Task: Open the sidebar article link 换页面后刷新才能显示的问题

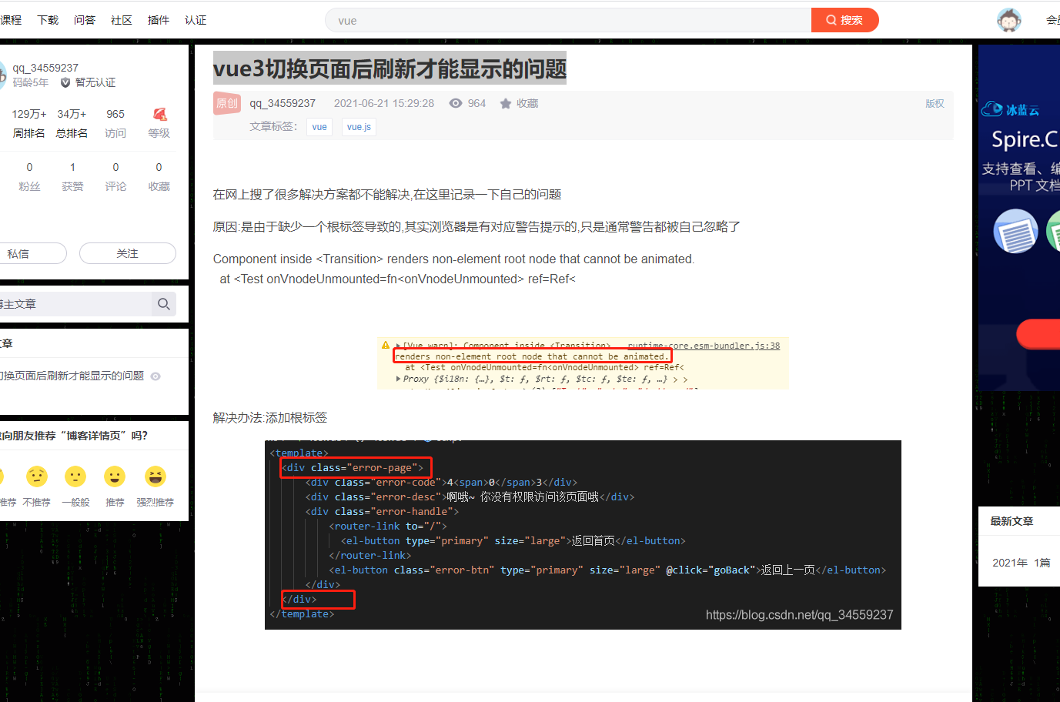Action: coord(72,376)
